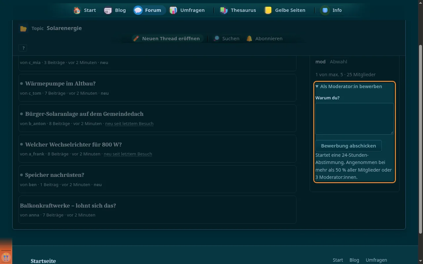
Task: Click the Suchen link
Action: tap(227, 39)
